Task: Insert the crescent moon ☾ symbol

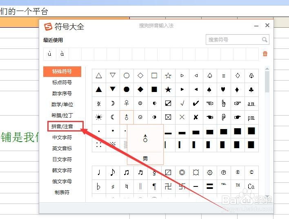Action: click(x=113, y=117)
